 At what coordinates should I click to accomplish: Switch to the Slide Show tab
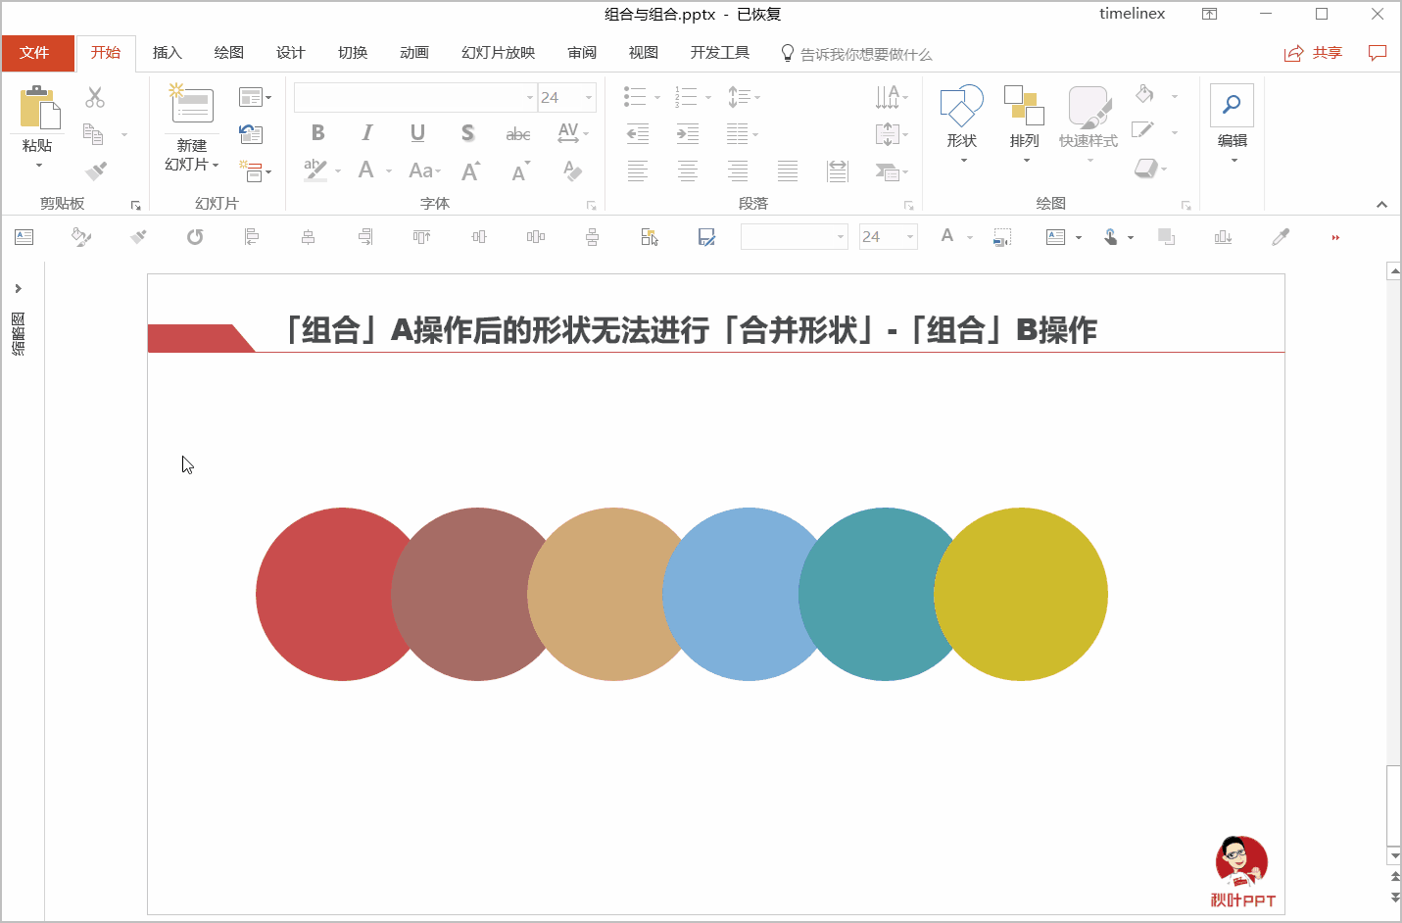click(499, 53)
